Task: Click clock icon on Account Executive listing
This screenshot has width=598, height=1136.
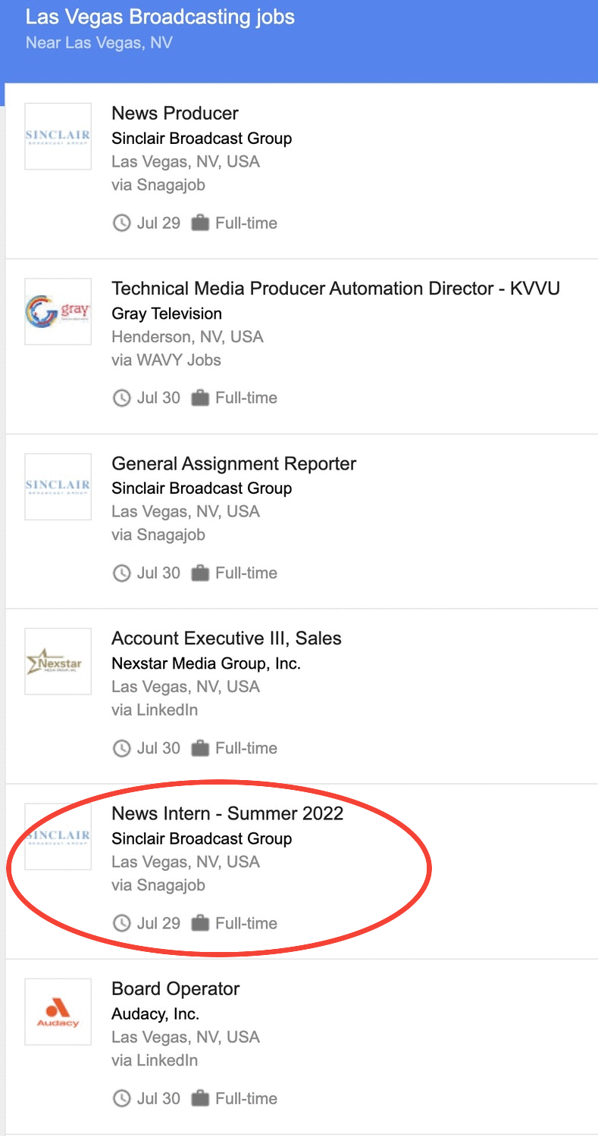Action: tap(121, 748)
